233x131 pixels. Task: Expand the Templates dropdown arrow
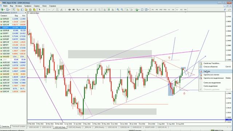(x=148, y=10)
